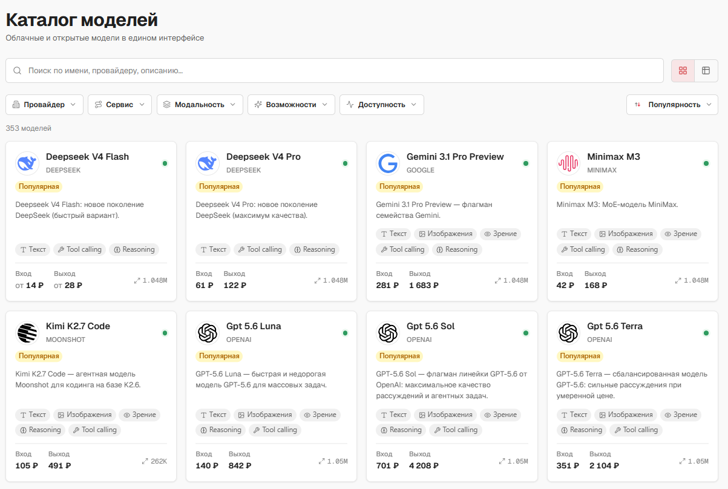Click the model search input field
Screen dimensions: 728x489
tap(335, 71)
